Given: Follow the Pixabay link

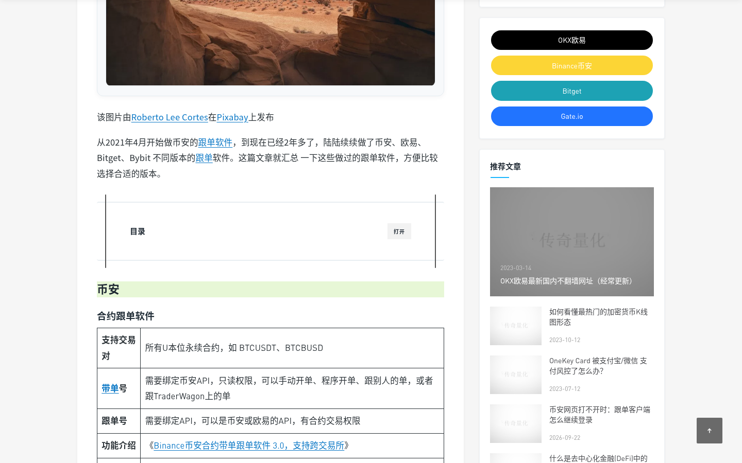Looking at the screenshot, I should (x=232, y=117).
